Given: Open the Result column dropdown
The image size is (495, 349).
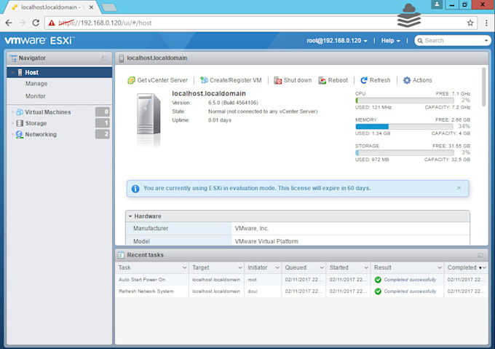Looking at the screenshot, I should (440, 267).
